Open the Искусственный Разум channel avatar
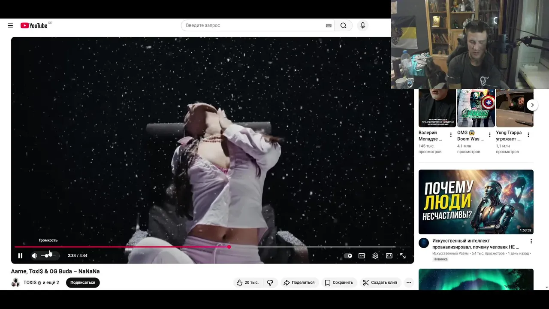Viewport: 549px width, 309px height. [424, 243]
